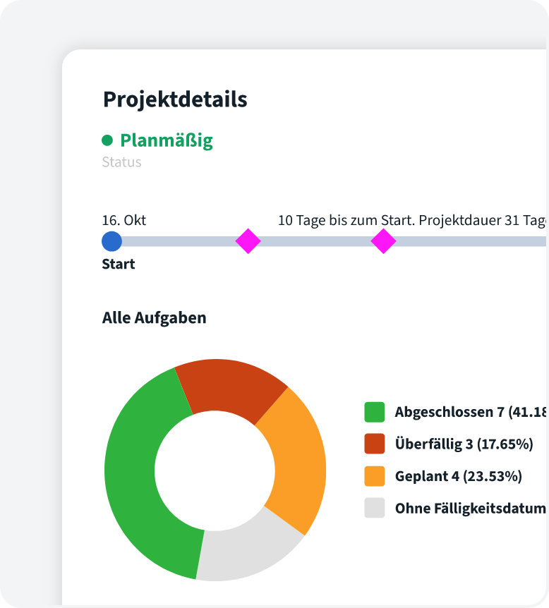Click the green status dot beside Planmäßig
Image resolution: width=549 pixels, height=608 pixels.
pyautogui.click(x=107, y=140)
